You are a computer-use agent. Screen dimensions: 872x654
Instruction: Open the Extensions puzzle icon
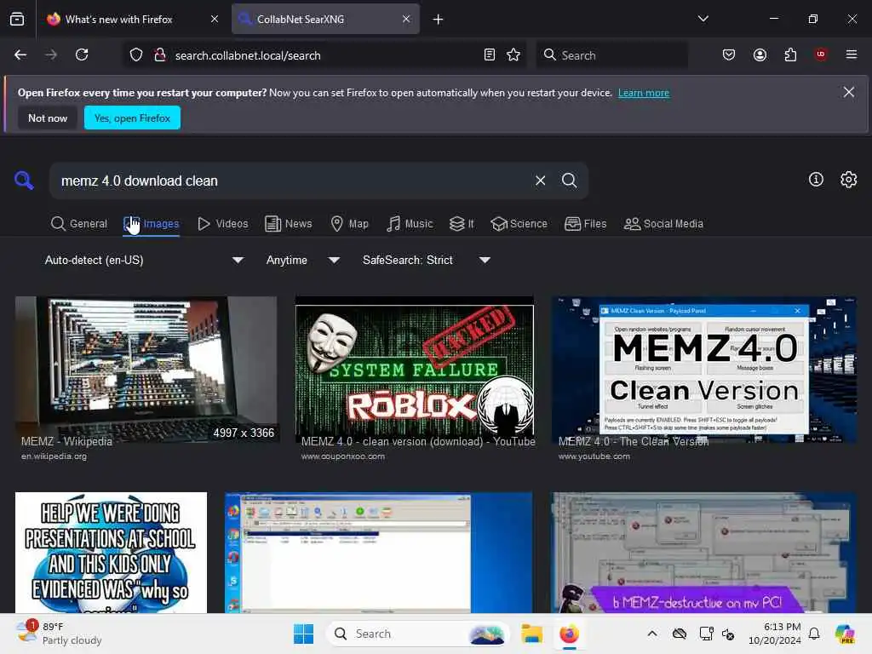click(790, 54)
